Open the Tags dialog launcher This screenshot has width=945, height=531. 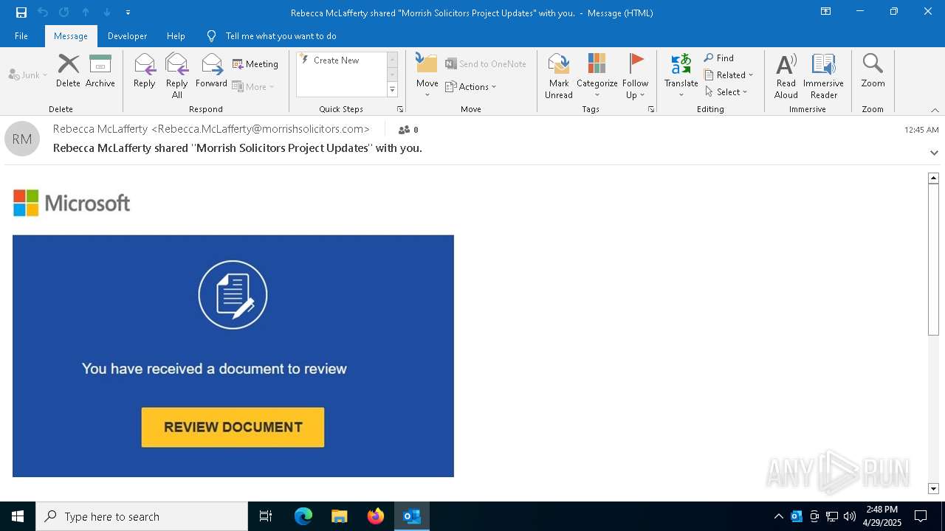pyautogui.click(x=651, y=109)
